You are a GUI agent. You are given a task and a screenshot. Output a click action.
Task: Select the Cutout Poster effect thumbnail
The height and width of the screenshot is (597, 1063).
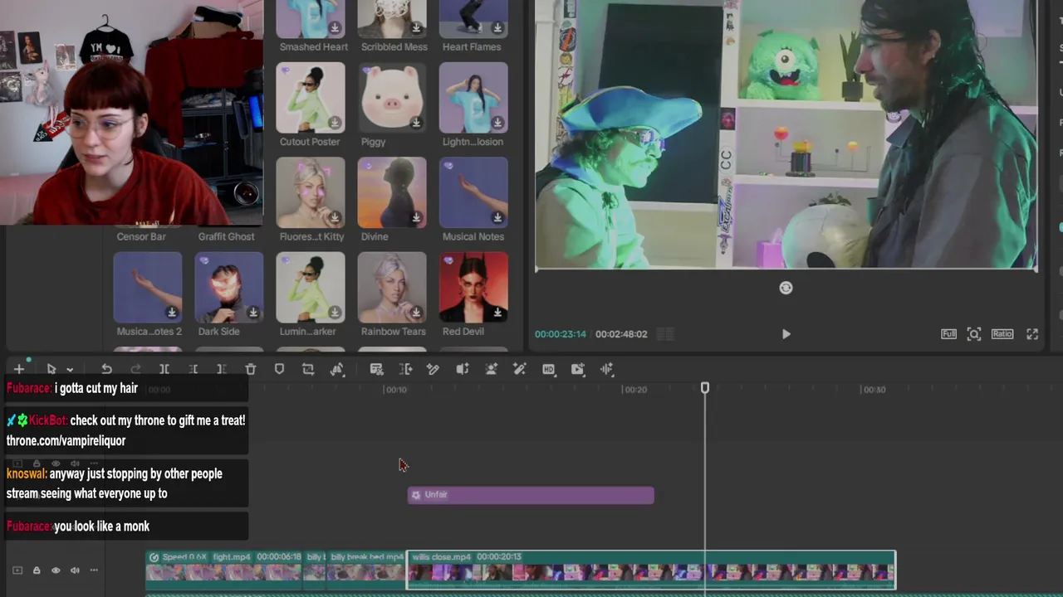pyautogui.click(x=311, y=98)
